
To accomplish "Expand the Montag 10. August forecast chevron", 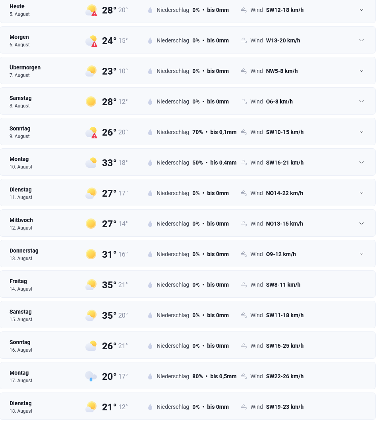I will point(362,162).
